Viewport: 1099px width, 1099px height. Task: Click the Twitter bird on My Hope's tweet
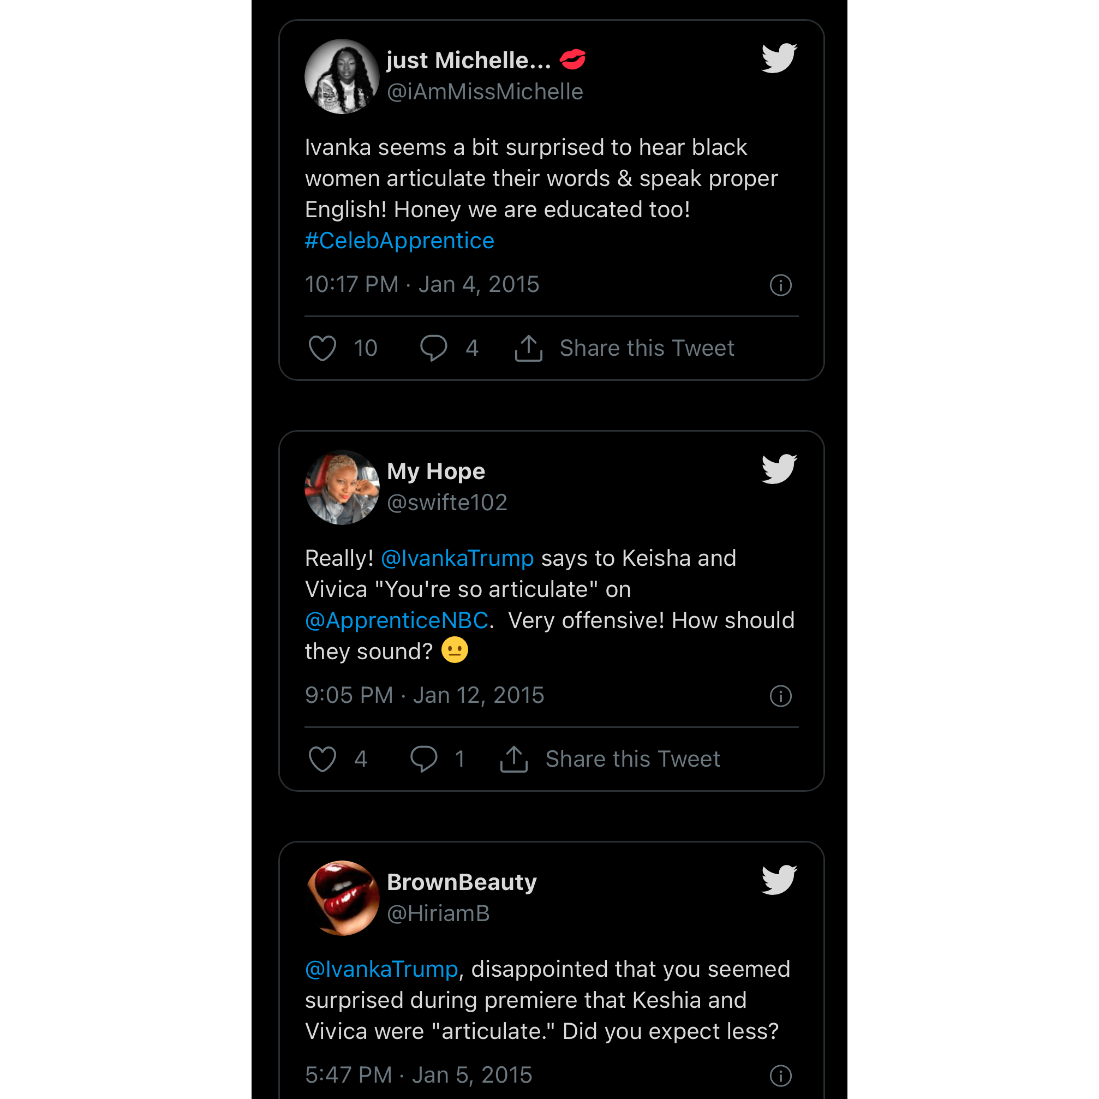pyautogui.click(x=779, y=469)
